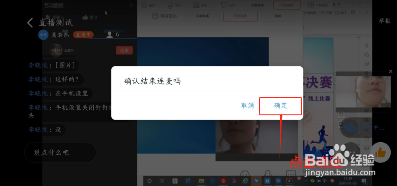Click 分享 share in the WPS window
This screenshot has height=186, width=397.
(327, 12)
